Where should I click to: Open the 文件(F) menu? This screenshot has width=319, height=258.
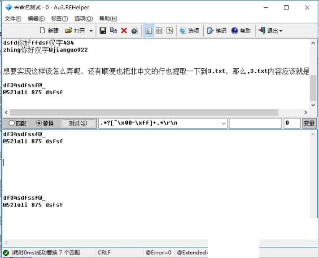pyautogui.click(x=13, y=19)
